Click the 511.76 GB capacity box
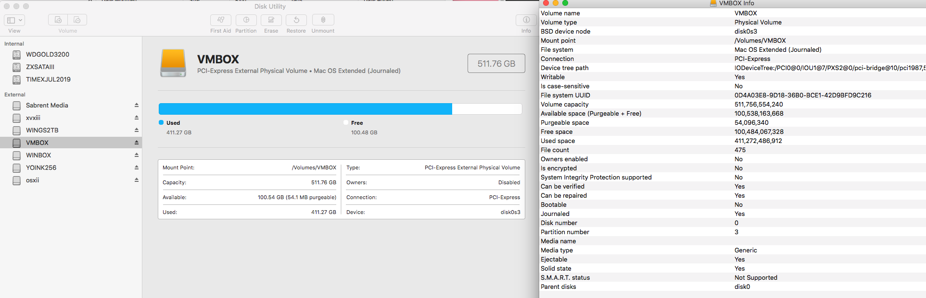926x298 pixels. (x=496, y=63)
